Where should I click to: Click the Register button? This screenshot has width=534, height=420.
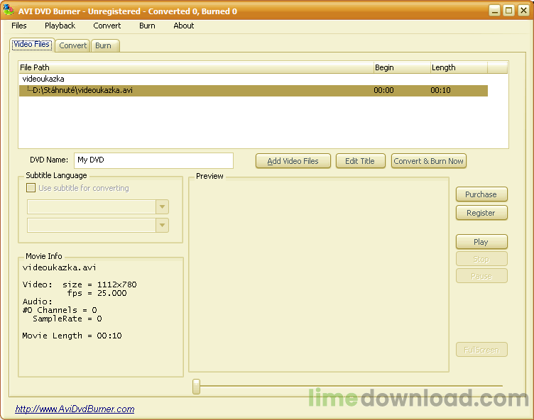pos(481,213)
